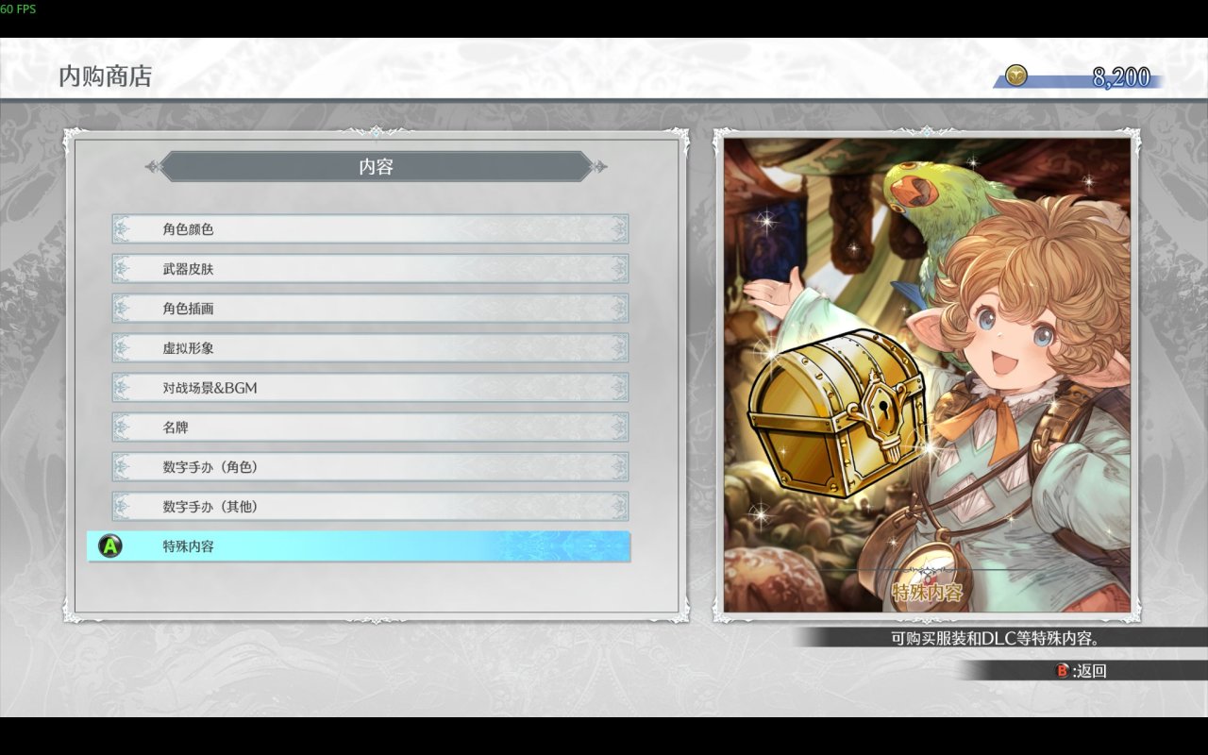This screenshot has height=755, width=1208.
Task: Open 数字手办（其他） category
Action: 370,507
